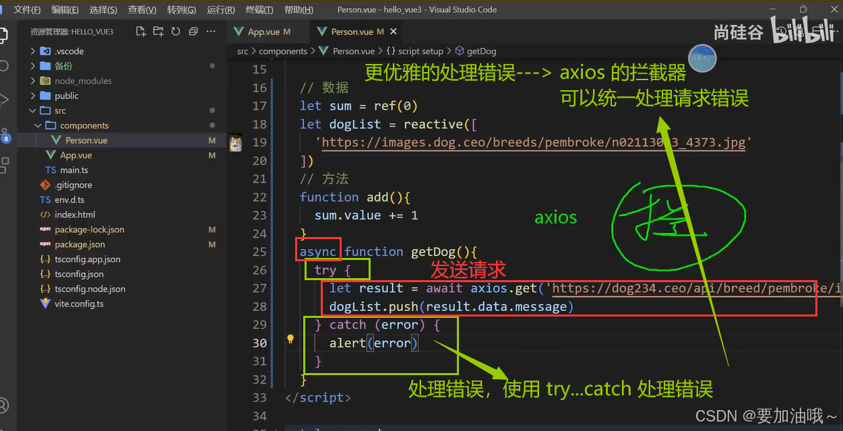The width and height of the screenshot is (843, 431).
Task: Open the 转到(G) menu
Action: coord(181,9)
